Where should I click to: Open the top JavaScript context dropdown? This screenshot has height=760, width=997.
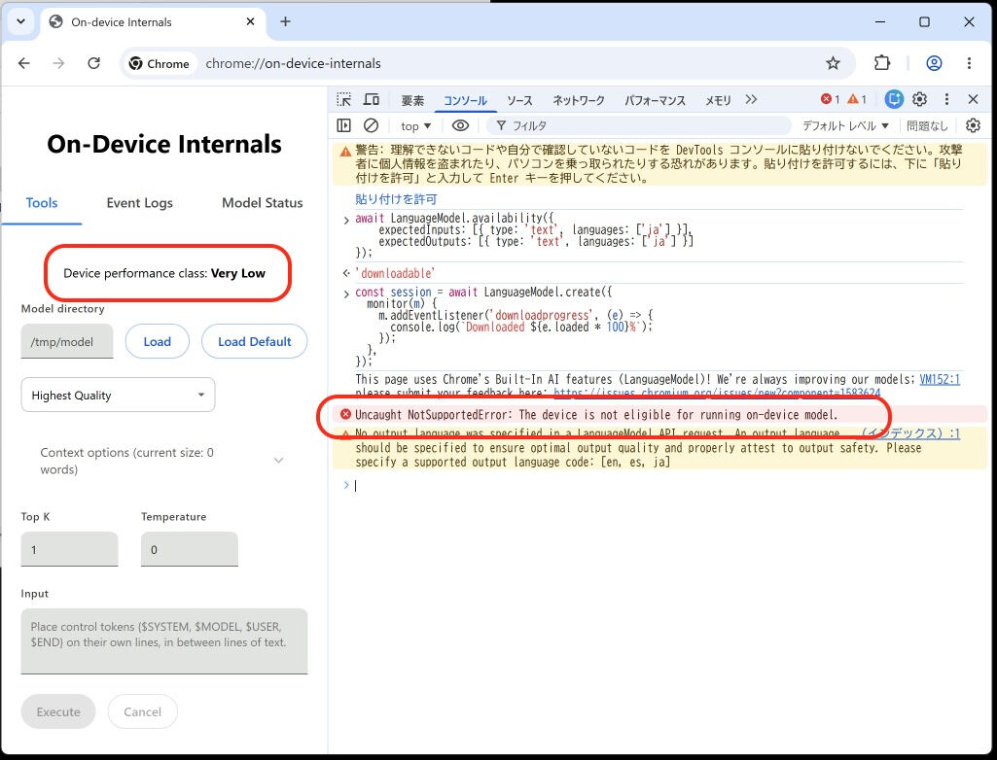pyautogui.click(x=416, y=126)
